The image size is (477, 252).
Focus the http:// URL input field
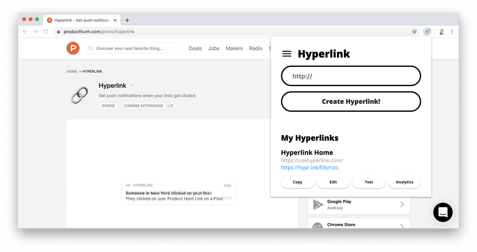pyautogui.click(x=351, y=76)
